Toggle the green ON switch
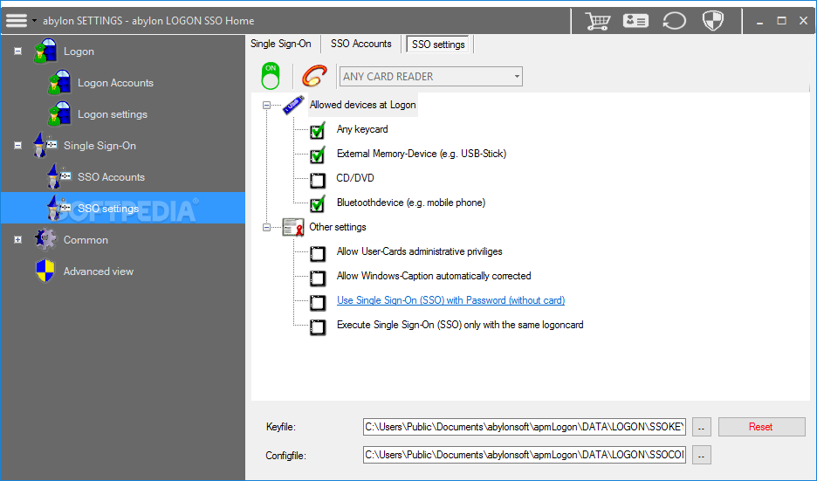The height and width of the screenshot is (481, 817). pyautogui.click(x=271, y=76)
